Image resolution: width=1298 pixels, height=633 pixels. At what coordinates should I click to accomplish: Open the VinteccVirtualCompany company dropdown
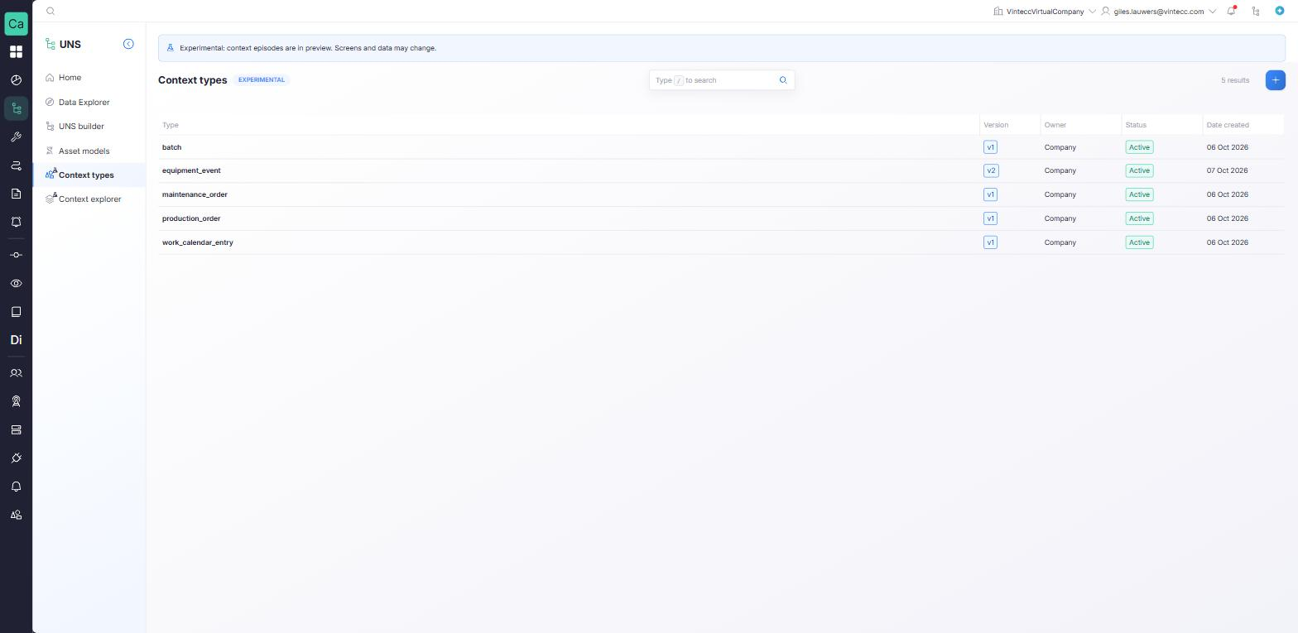pyautogui.click(x=1045, y=12)
